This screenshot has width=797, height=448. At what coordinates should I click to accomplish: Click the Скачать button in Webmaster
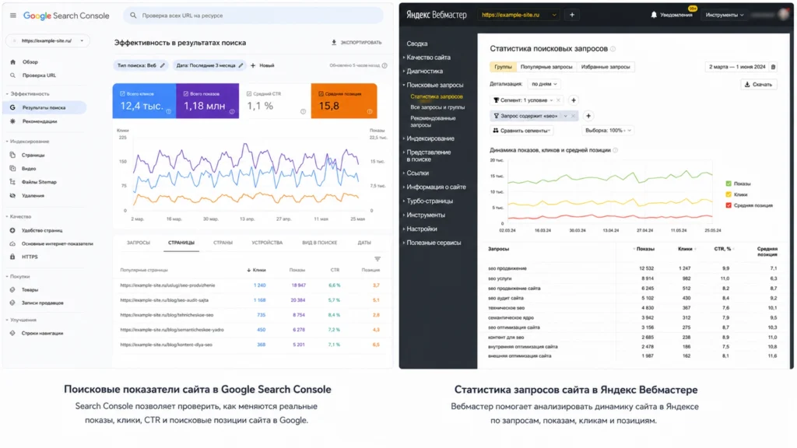758,84
